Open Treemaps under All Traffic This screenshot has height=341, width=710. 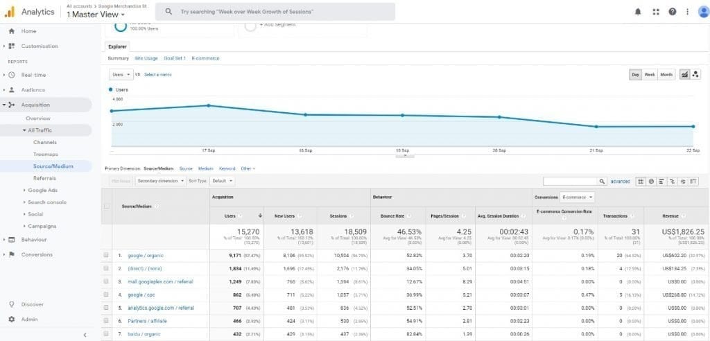pos(46,155)
